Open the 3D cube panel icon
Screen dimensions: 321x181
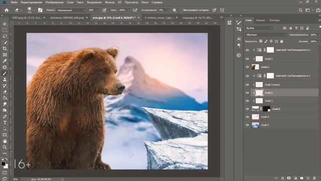click(x=239, y=55)
